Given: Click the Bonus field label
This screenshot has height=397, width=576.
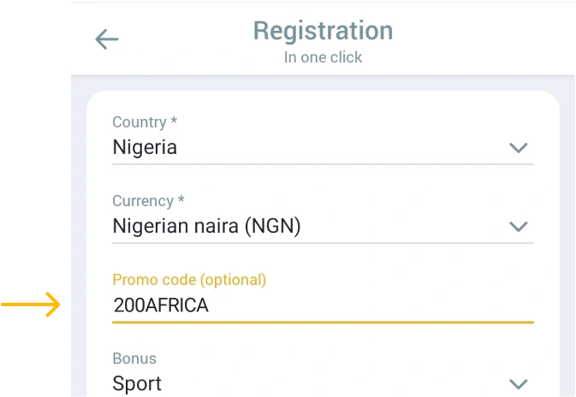Looking at the screenshot, I should pos(134,358).
